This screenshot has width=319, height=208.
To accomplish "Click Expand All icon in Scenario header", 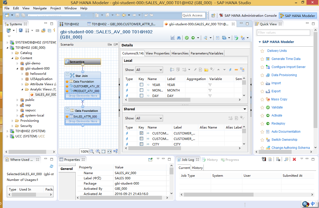I will [110, 45].
